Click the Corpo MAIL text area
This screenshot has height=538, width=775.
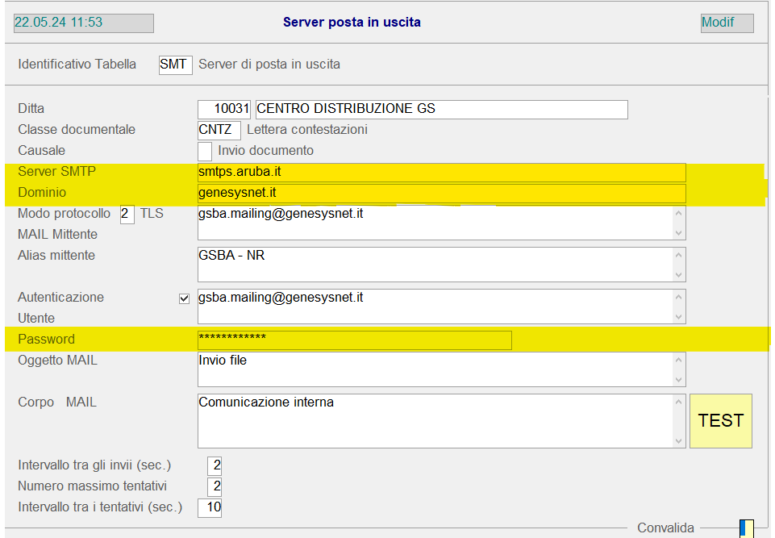coord(434,420)
